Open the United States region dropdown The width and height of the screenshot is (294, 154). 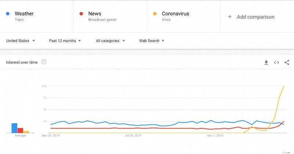tap(21, 41)
